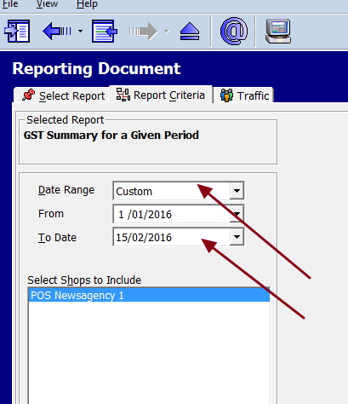
Task: Open the To Date picker arrow
Action: tap(237, 237)
